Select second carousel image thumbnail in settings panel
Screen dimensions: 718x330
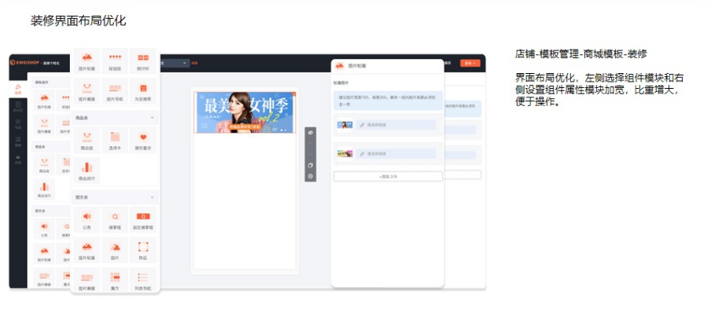tap(345, 154)
